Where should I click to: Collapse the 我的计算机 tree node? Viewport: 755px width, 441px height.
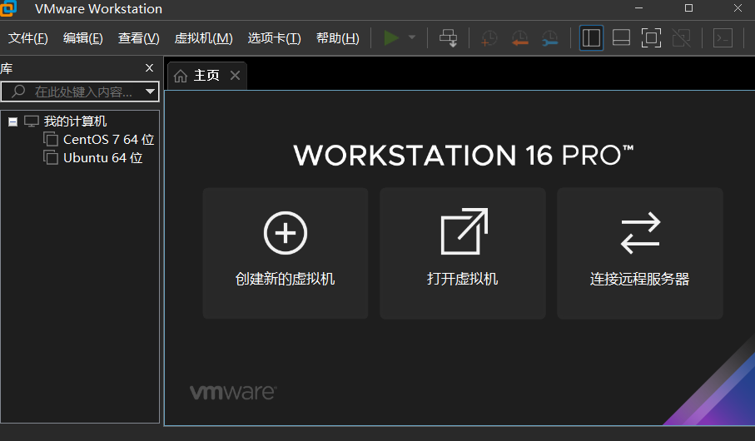coord(13,121)
